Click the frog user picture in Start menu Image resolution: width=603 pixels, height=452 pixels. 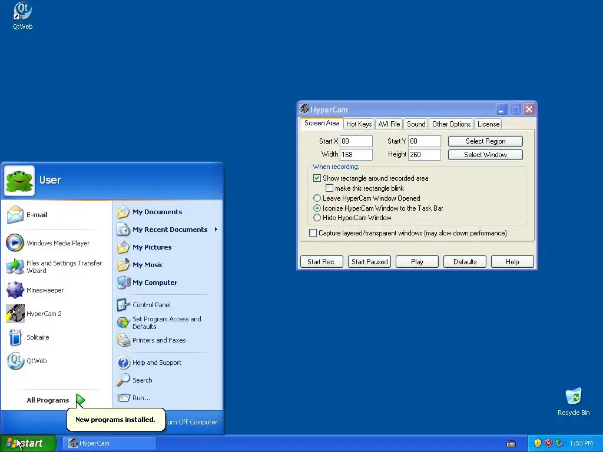(19, 181)
